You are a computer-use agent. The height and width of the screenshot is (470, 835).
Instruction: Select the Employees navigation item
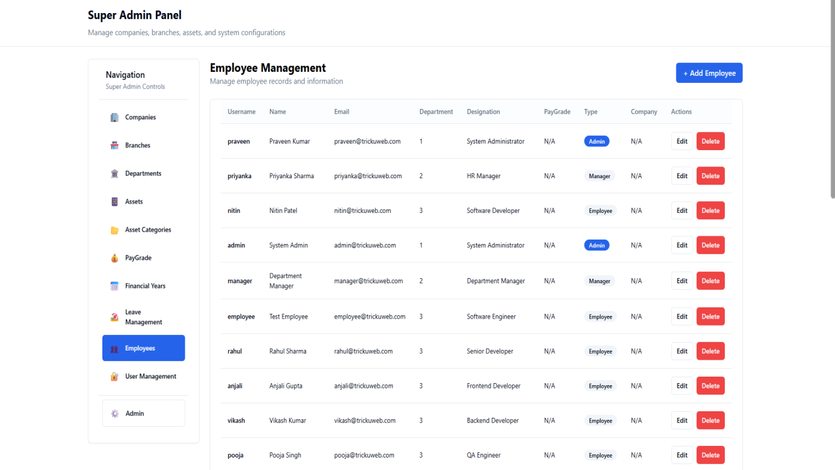click(144, 348)
